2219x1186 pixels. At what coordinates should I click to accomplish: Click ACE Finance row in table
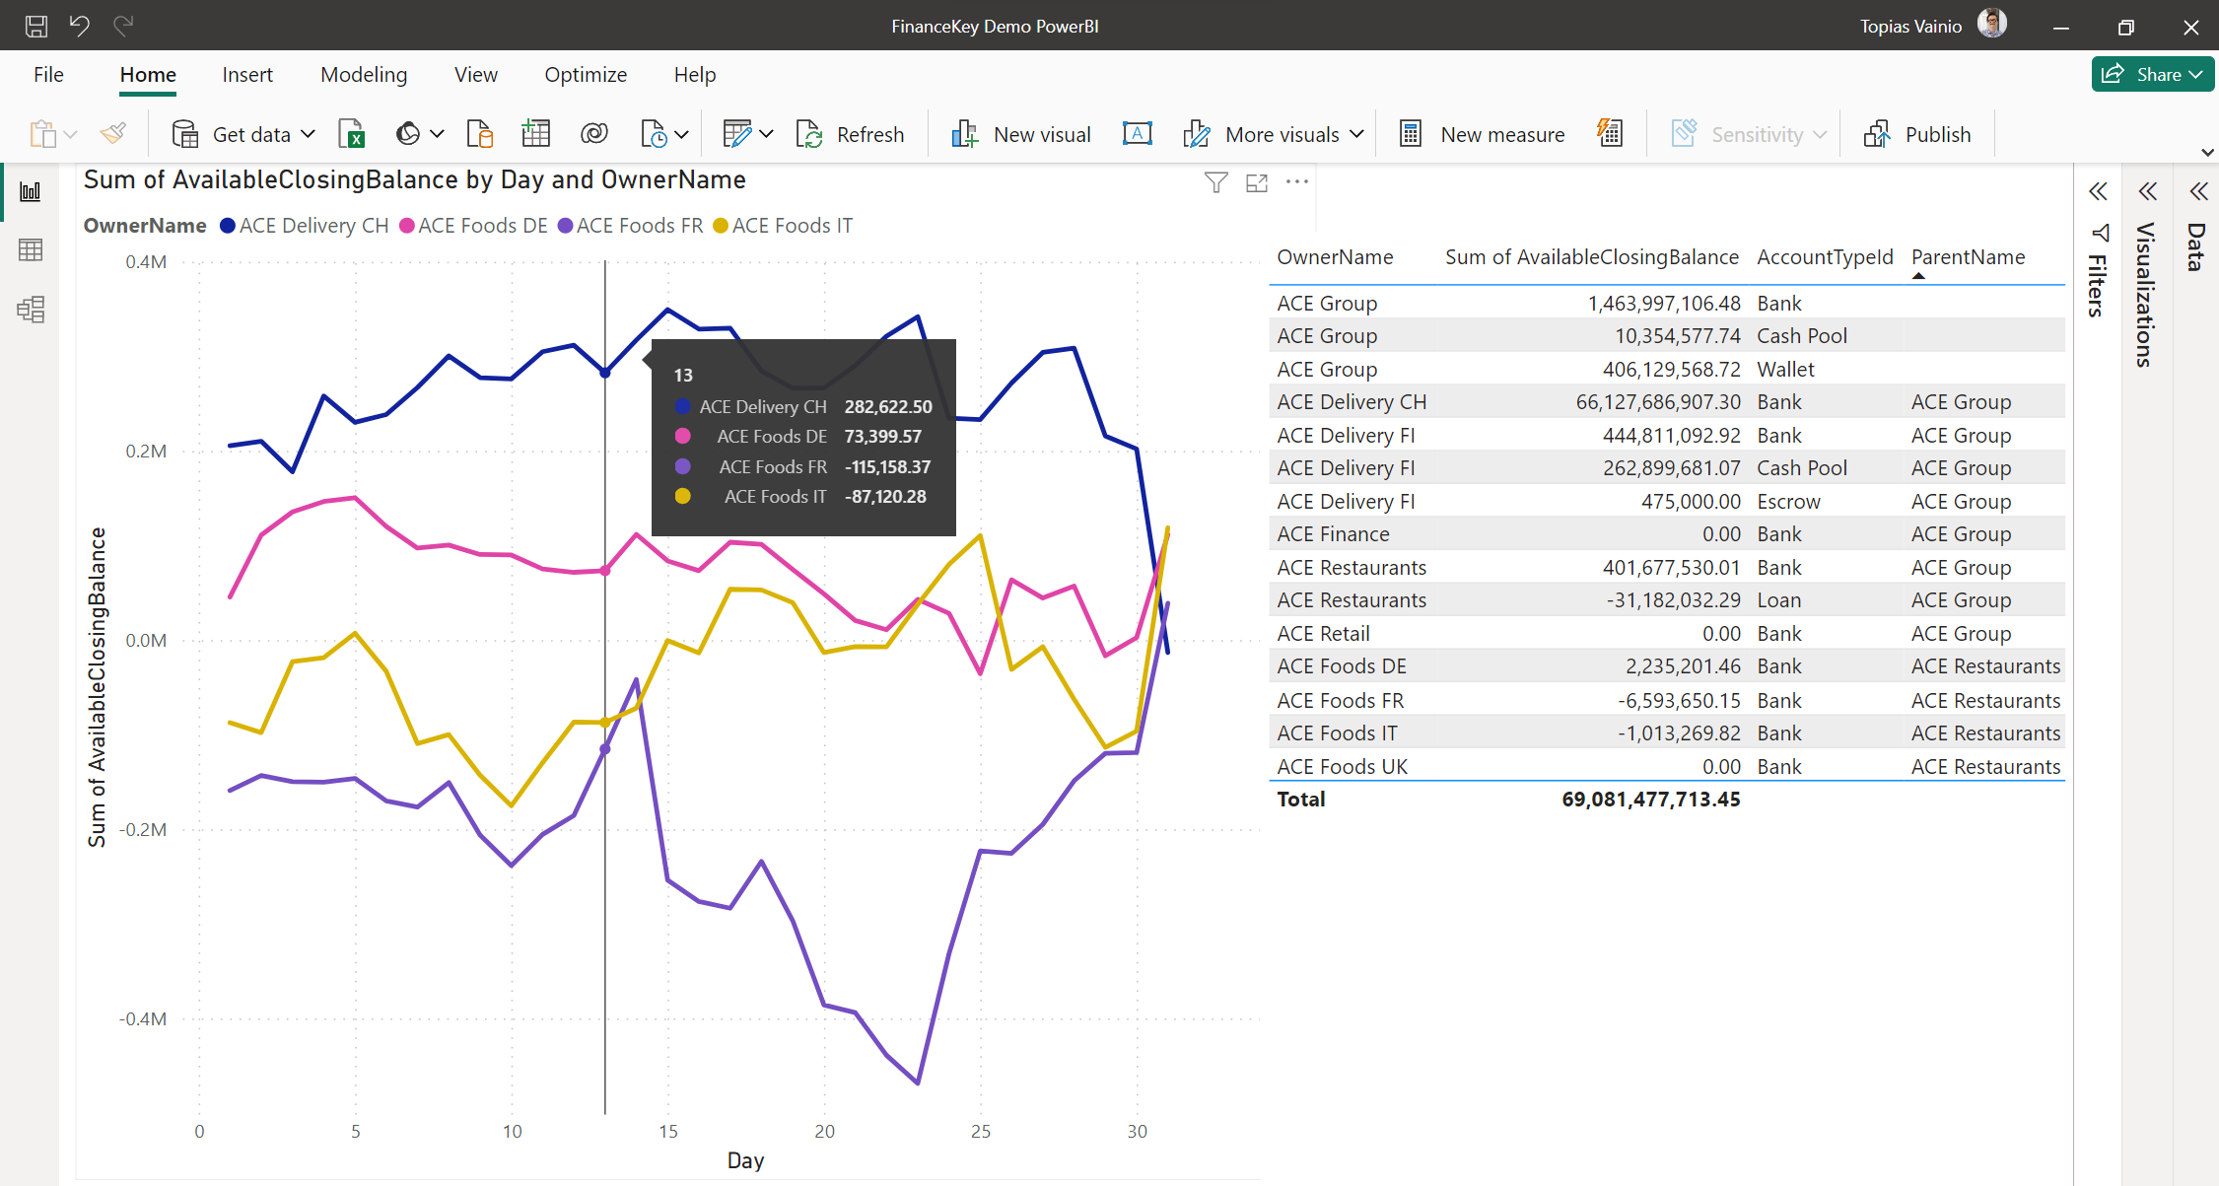click(1667, 534)
